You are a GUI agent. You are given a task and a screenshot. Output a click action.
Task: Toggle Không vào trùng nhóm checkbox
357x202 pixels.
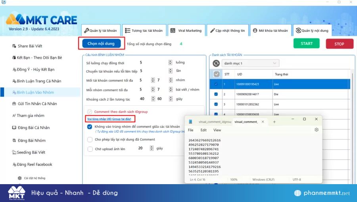click(x=90, y=127)
